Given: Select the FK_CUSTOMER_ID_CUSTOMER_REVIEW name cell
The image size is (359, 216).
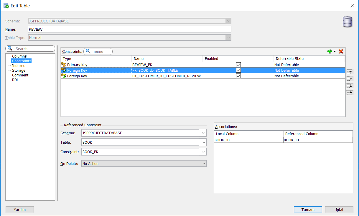Looking at the screenshot, I should [x=167, y=76].
